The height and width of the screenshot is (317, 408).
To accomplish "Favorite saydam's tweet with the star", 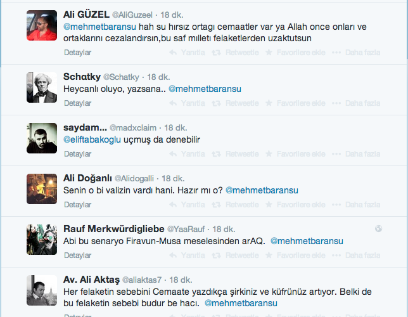I will click(269, 153).
